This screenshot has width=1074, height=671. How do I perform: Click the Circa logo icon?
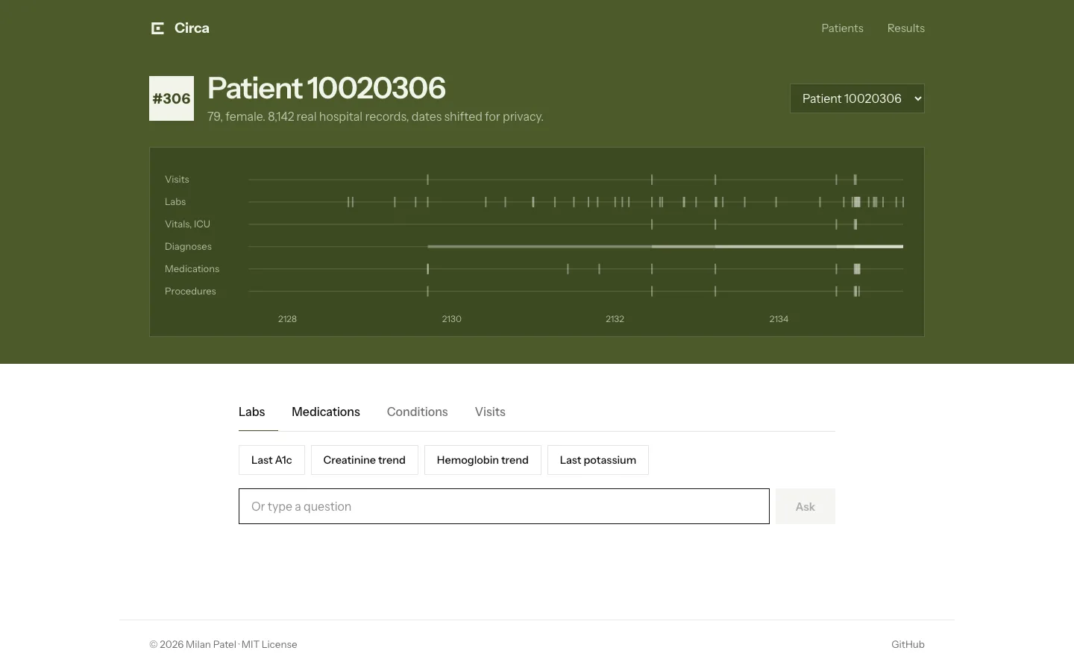(157, 28)
